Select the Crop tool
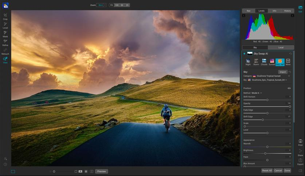 click(5, 16)
